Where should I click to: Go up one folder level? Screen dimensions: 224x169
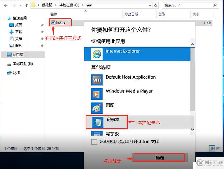(26, 5)
